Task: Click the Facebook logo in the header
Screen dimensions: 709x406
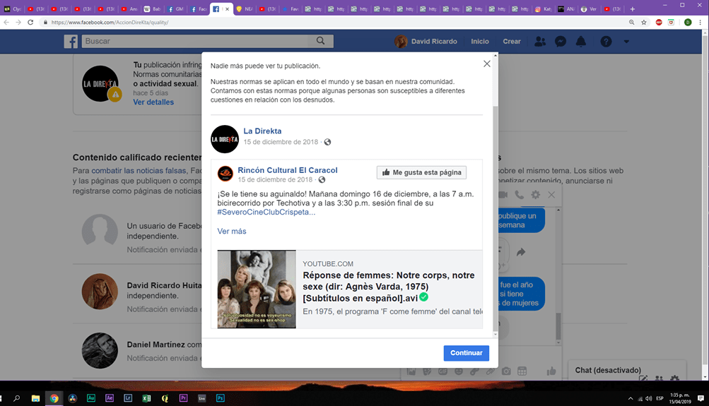Action: point(71,42)
